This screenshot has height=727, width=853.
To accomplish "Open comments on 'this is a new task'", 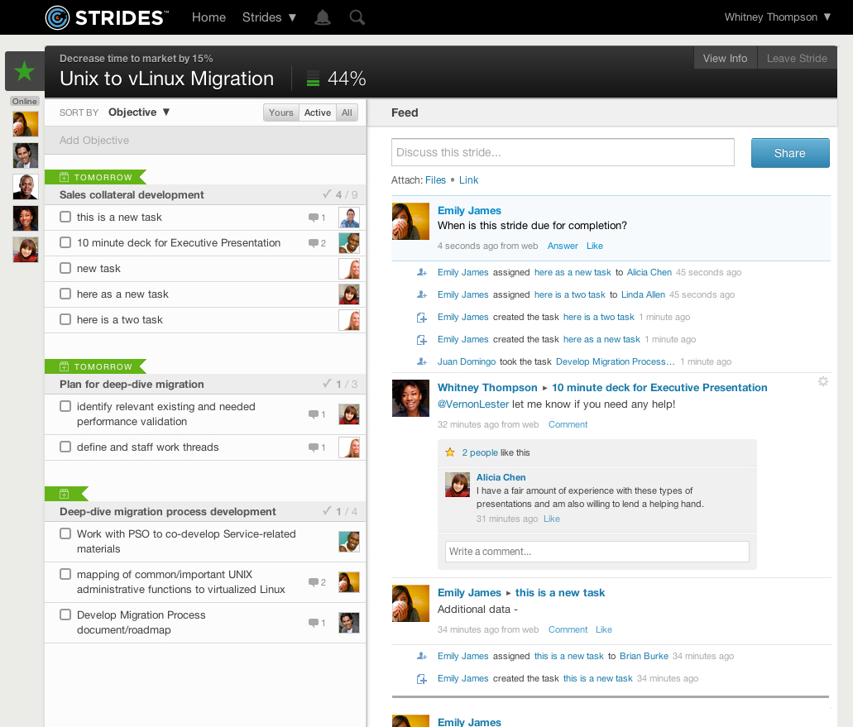I will [317, 218].
